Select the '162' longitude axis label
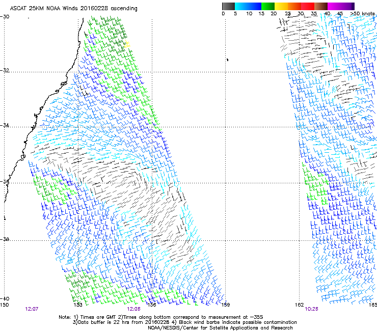This screenshot has width=377, height=331. tap(300, 305)
